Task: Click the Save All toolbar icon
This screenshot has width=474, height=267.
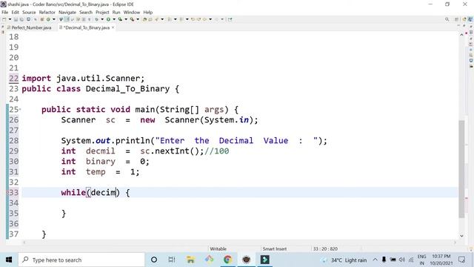Action: point(21,19)
